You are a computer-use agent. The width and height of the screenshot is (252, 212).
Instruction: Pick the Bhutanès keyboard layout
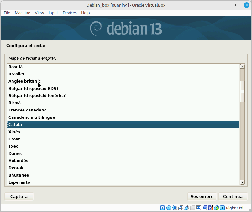pos(123,175)
